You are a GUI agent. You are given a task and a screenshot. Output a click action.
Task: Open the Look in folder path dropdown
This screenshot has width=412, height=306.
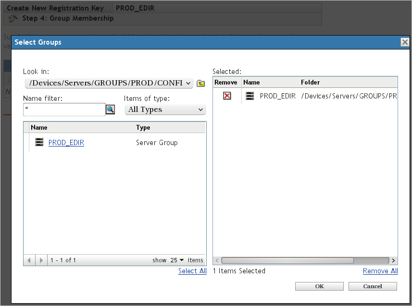[109, 83]
